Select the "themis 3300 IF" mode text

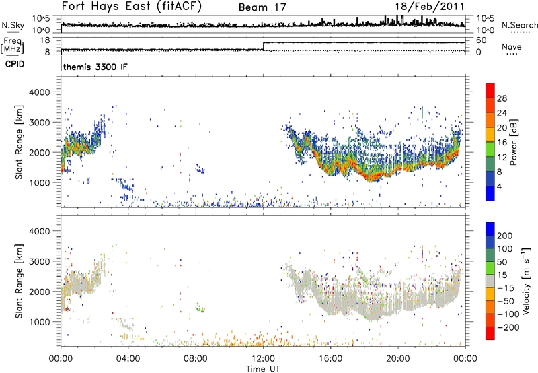95,67
